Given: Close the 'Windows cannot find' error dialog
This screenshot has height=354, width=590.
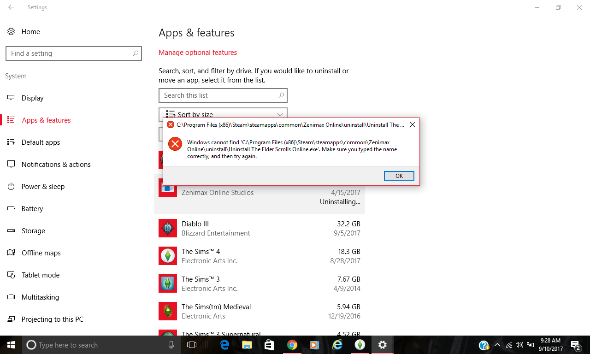Looking at the screenshot, I should pos(412,124).
